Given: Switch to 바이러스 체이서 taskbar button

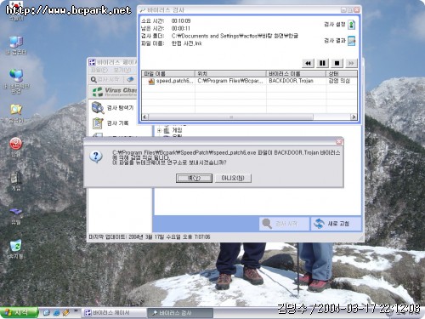Looking at the screenshot, I should (x=113, y=313).
